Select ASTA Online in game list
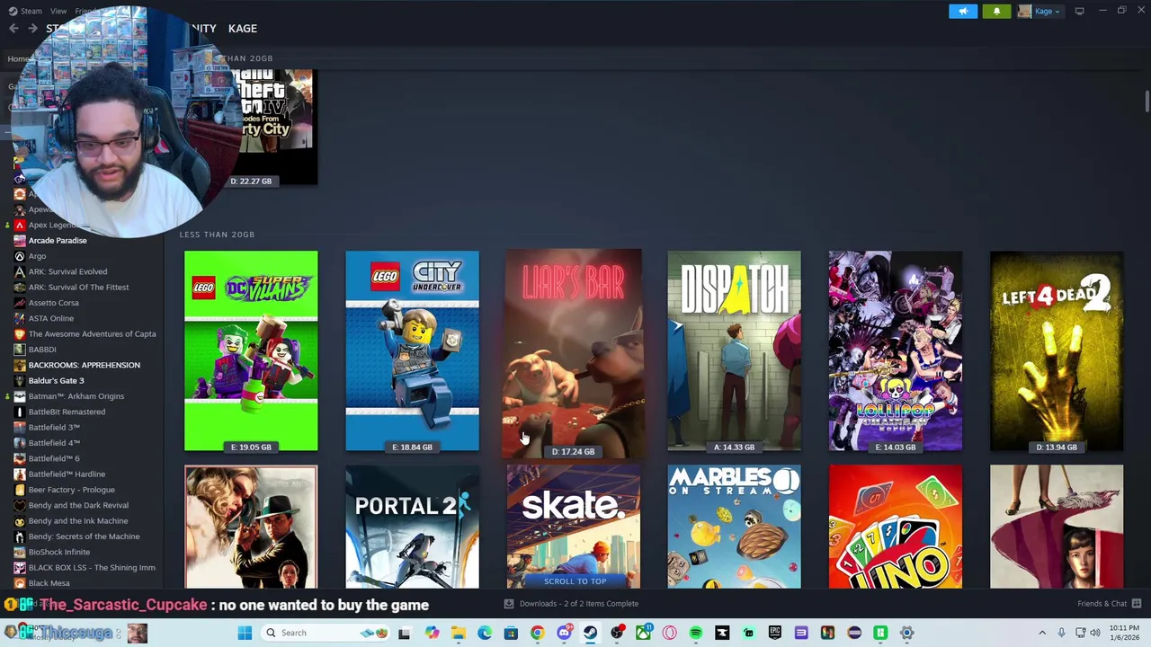This screenshot has height=647, width=1151. 50,318
